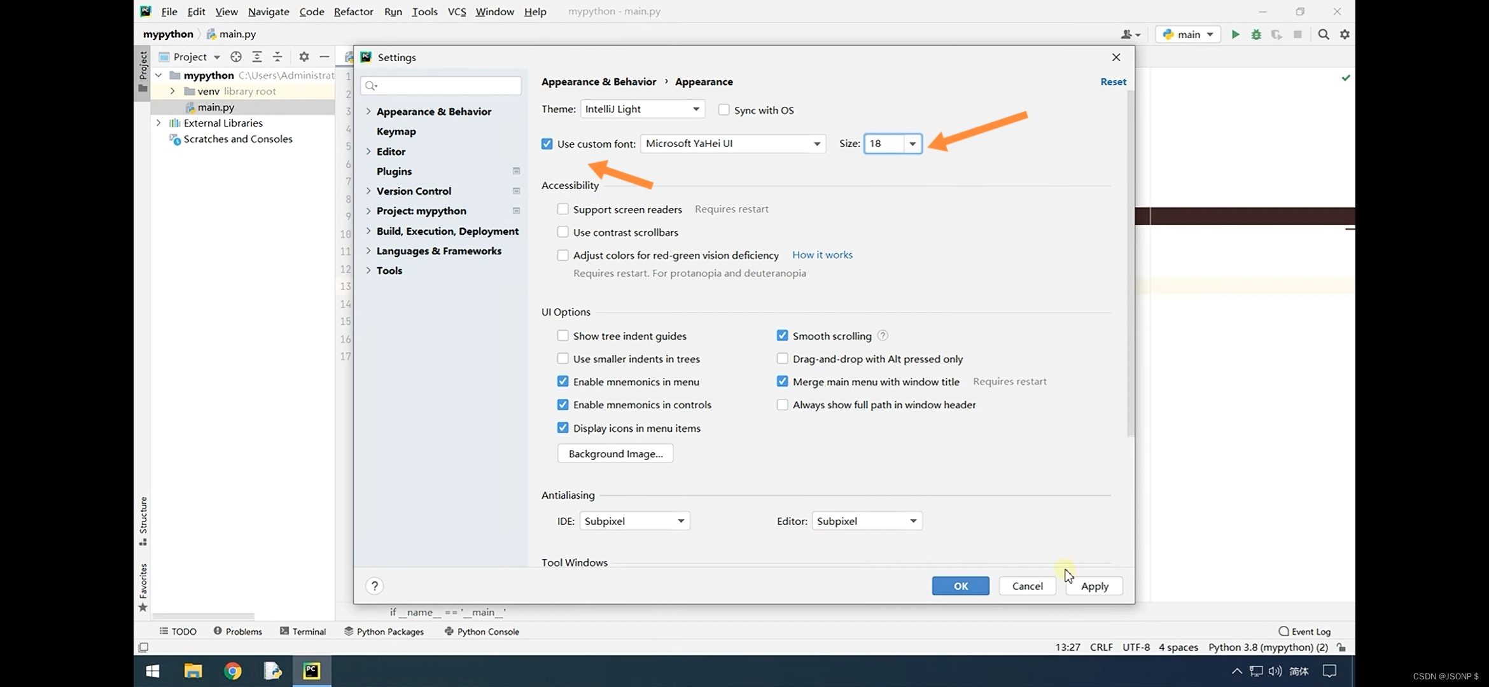Select the Theme dropdown IntelliJ Light
The width and height of the screenshot is (1489, 687).
point(641,108)
